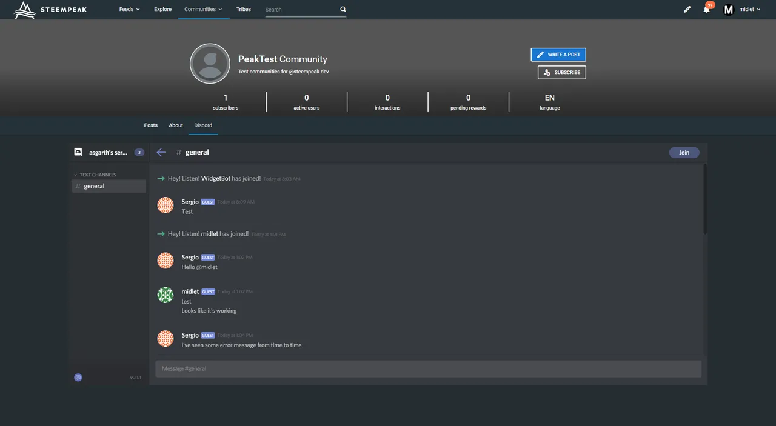Click the midlet username above 'test'

pos(190,291)
